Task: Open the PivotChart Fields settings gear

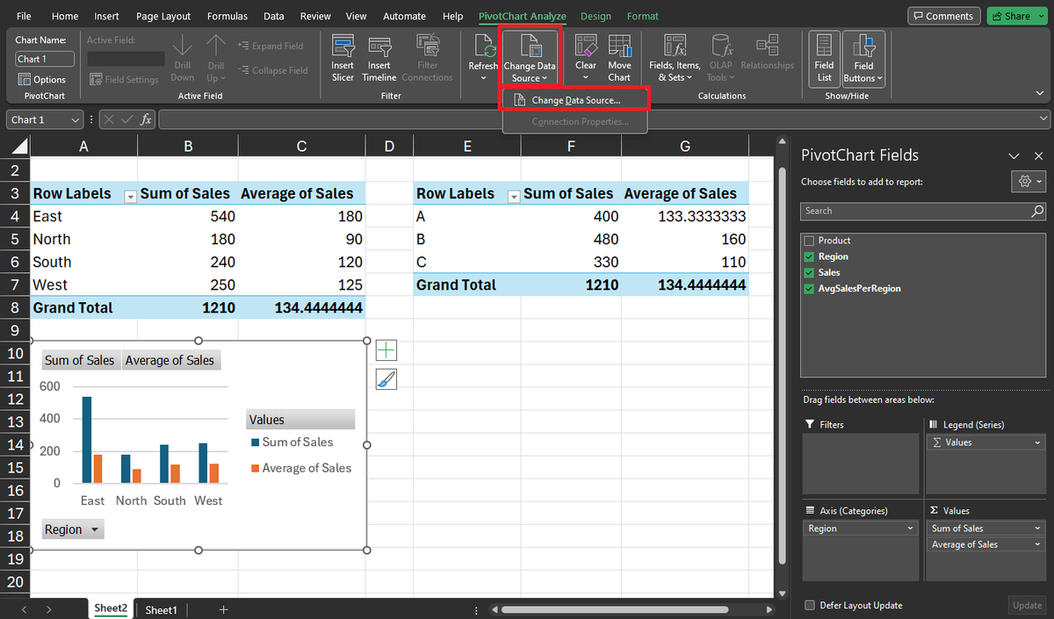Action: (1029, 181)
